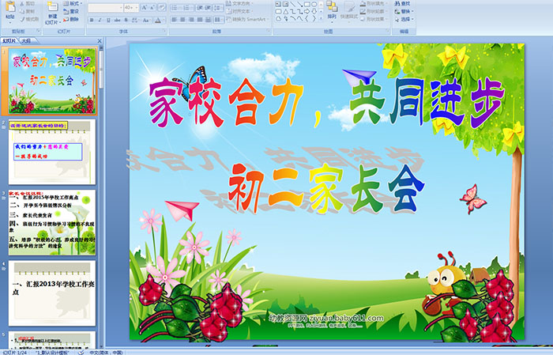Viewport: 553px width, 355px height.
Task: Open the slide Layout (版式) dropdown
Action: point(73,3)
